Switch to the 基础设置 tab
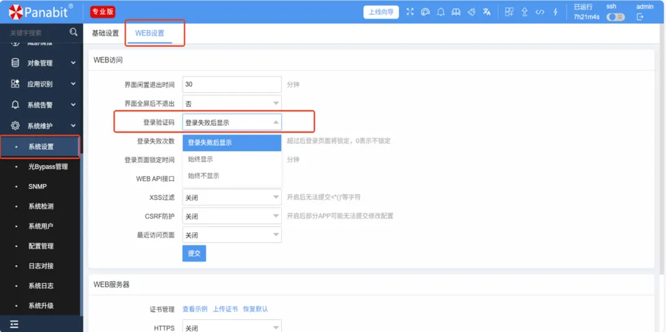Image resolution: width=666 pixels, height=332 pixels. tap(105, 33)
